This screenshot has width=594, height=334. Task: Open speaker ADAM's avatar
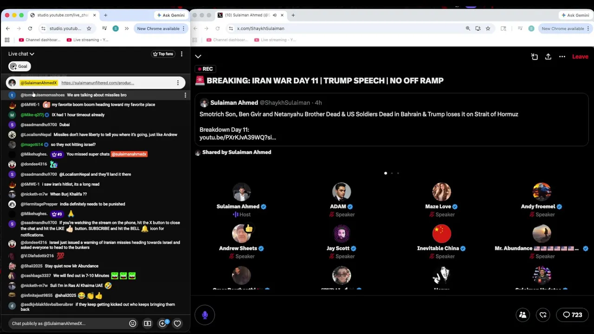pos(342,192)
